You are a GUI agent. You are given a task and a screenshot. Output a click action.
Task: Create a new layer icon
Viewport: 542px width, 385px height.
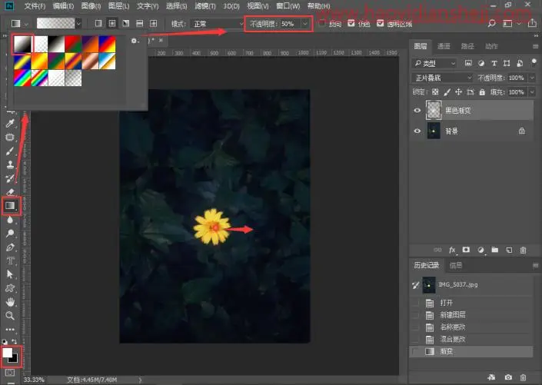coord(509,250)
